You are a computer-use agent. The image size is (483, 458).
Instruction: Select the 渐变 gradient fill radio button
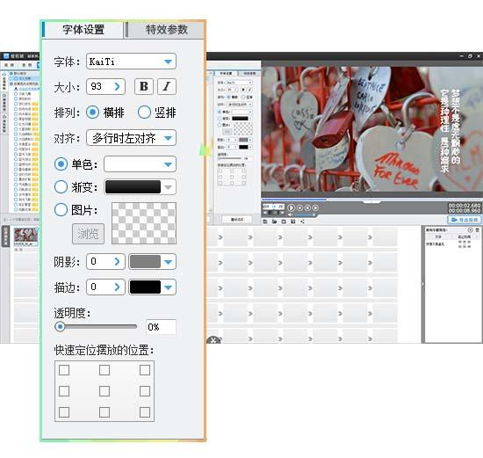point(61,187)
